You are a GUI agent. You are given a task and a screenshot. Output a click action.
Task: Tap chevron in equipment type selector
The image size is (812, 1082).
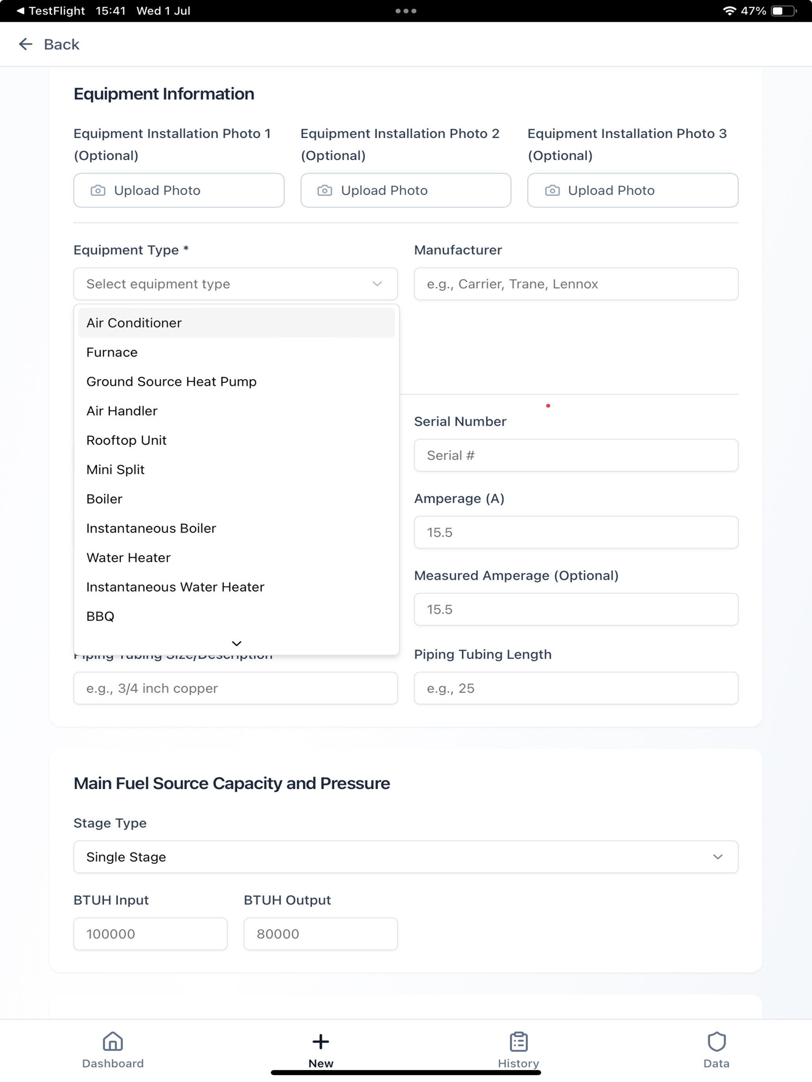[377, 284]
